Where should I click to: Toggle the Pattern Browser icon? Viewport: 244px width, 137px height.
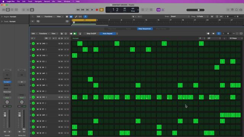pyautogui.click(x=62, y=33)
